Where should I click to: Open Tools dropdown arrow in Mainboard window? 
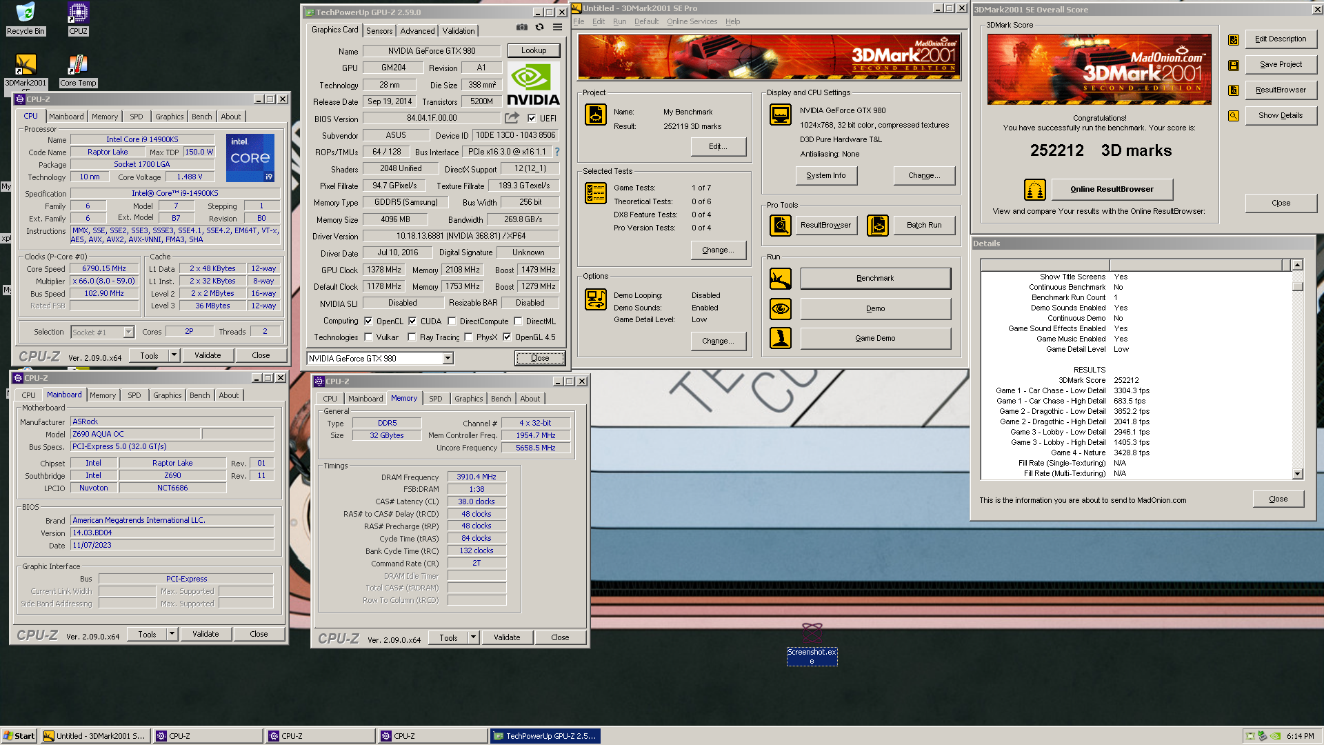pyautogui.click(x=172, y=634)
